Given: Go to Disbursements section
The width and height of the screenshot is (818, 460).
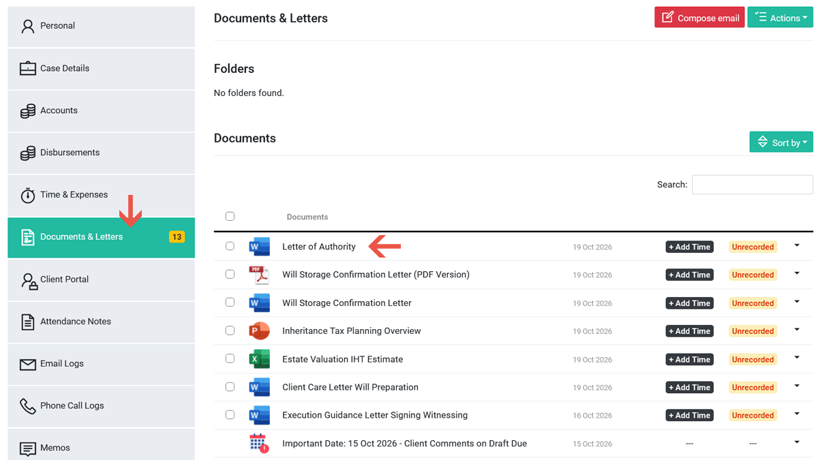Looking at the screenshot, I should tap(101, 153).
